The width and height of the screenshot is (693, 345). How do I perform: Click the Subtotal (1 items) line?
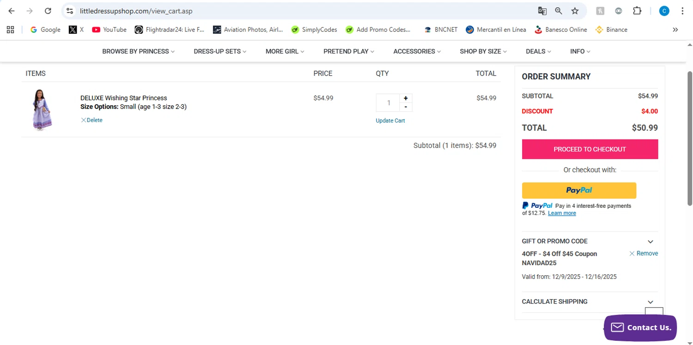tap(455, 145)
